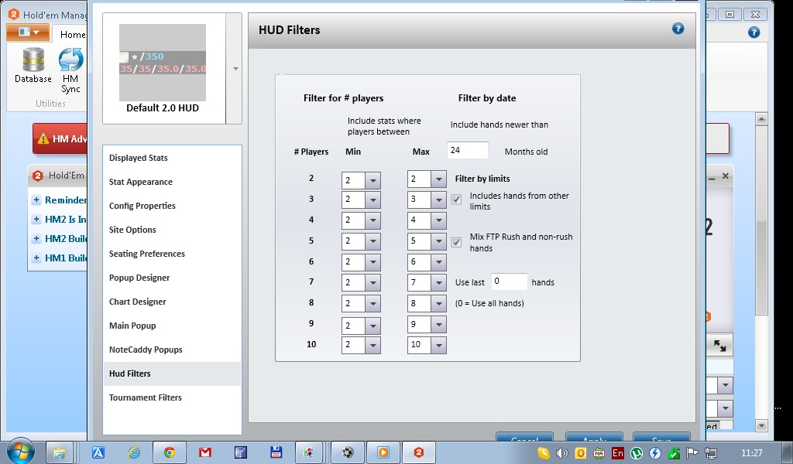Open Displayed Stats settings
Image resolution: width=793 pixels, height=464 pixels.
click(172, 158)
